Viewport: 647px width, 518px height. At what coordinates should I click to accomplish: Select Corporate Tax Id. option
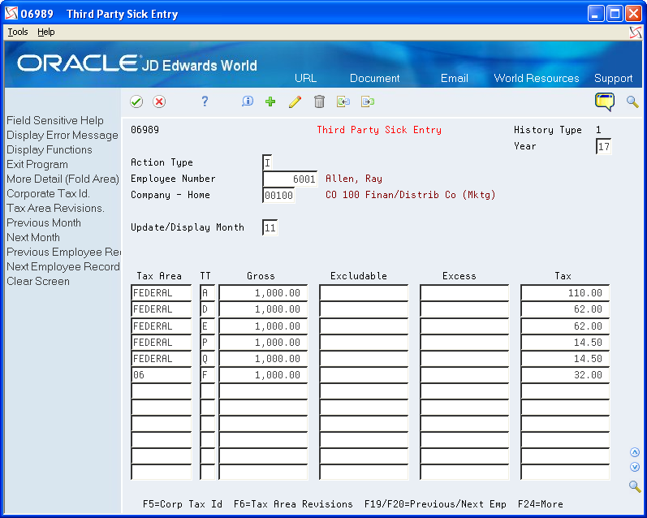(48, 193)
